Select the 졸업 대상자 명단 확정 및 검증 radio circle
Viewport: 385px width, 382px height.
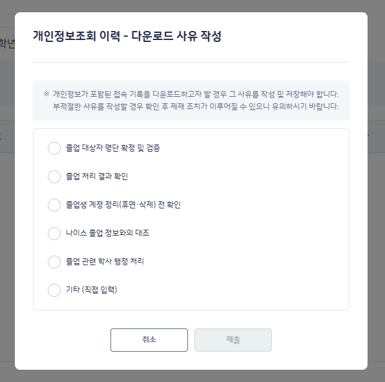54,148
